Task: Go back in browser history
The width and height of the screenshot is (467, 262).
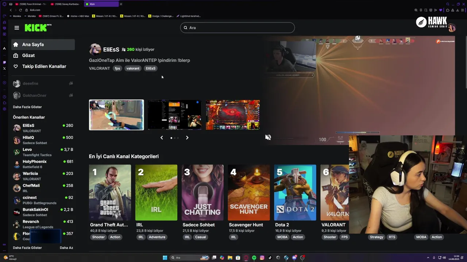Action: [x=11, y=10]
